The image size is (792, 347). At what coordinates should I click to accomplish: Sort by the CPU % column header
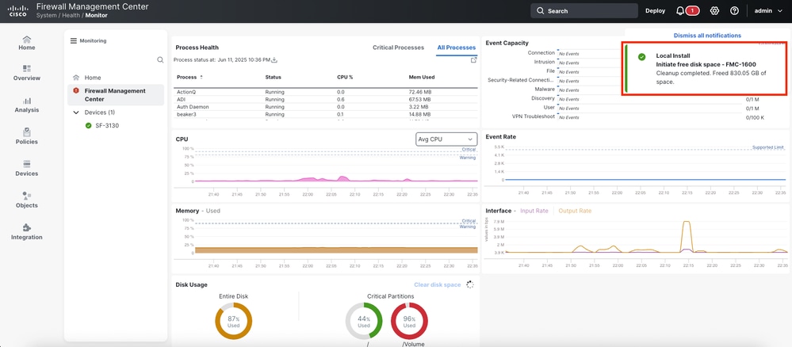click(x=345, y=78)
